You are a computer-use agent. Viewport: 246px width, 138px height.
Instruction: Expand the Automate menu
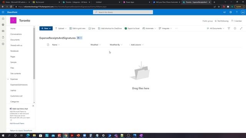coord(149,28)
